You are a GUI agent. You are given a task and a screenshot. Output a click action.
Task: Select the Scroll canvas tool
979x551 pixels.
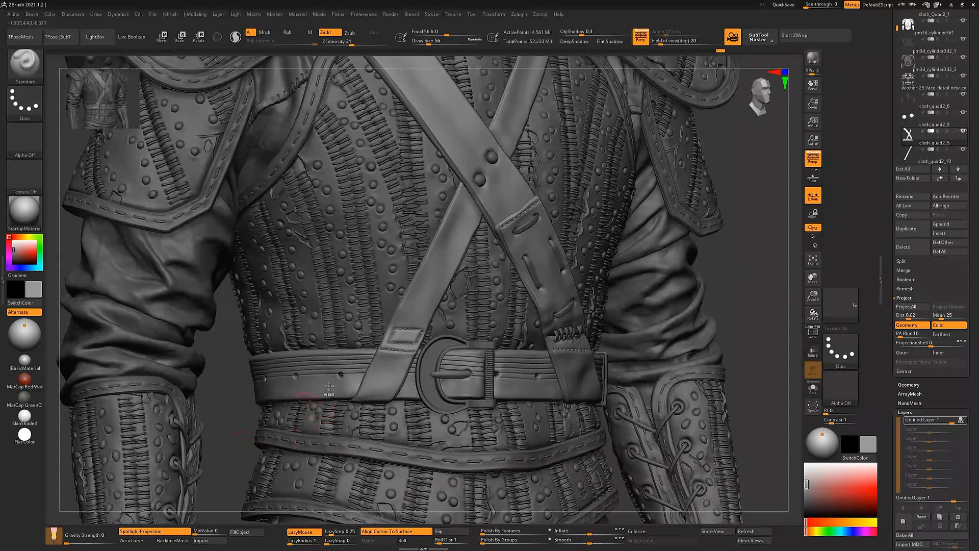[x=813, y=85]
